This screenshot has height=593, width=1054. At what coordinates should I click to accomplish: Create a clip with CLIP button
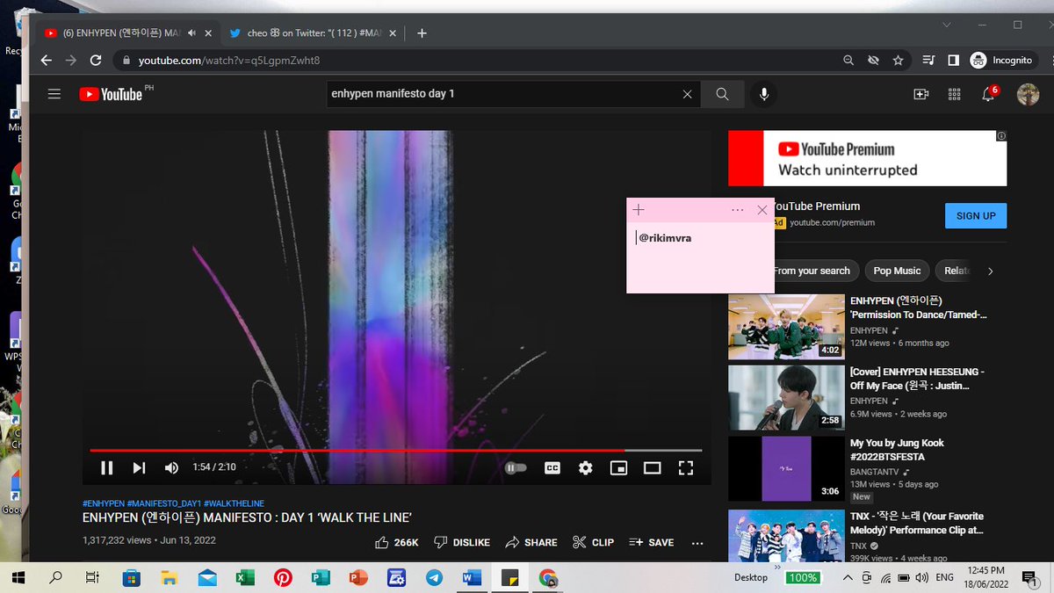point(593,543)
